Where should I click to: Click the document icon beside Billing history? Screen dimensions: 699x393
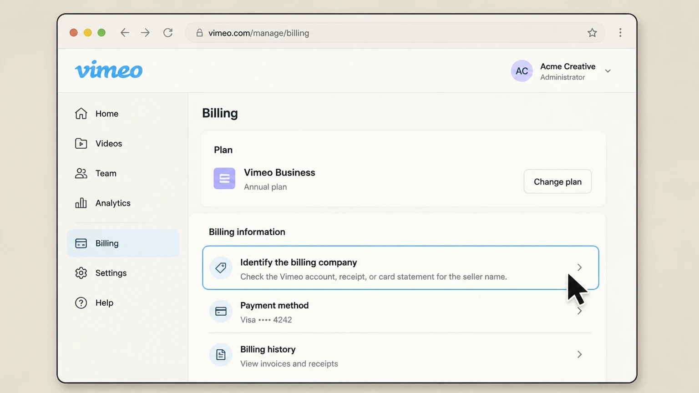point(221,354)
